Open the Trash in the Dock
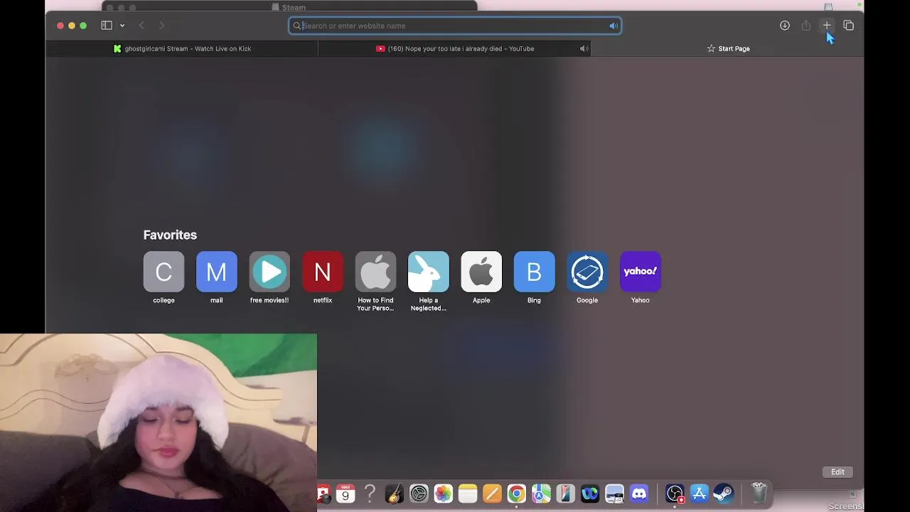 [x=759, y=493]
